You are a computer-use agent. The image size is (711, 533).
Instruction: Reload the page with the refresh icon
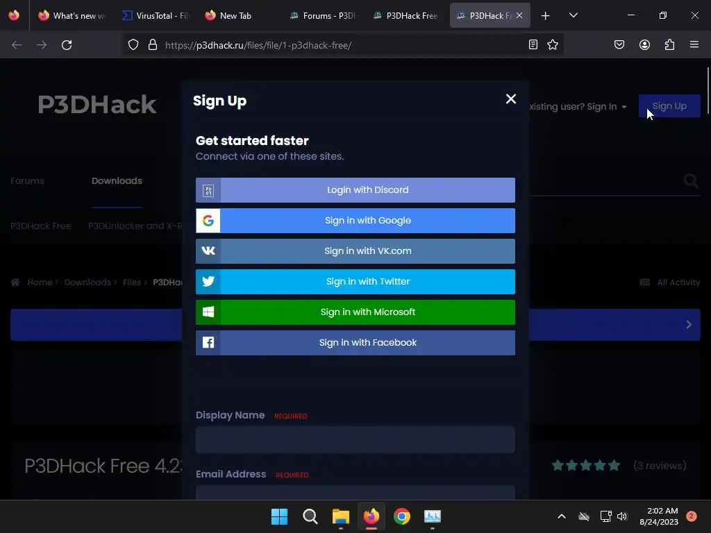[67, 45]
